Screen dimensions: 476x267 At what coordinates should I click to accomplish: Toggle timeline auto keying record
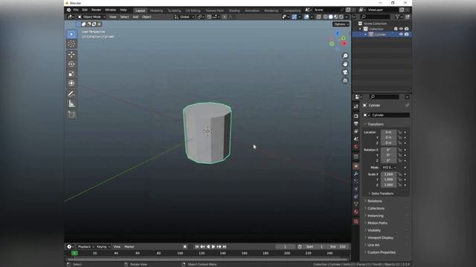[x=184, y=247]
